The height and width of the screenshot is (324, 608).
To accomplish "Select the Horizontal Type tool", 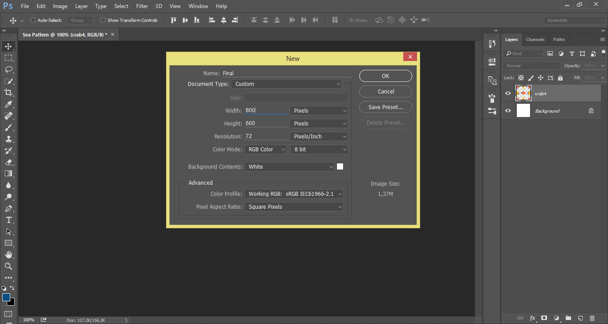I will pyautogui.click(x=8, y=220).
